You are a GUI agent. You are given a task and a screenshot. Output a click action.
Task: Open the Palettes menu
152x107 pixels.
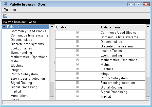coord(10,10)
